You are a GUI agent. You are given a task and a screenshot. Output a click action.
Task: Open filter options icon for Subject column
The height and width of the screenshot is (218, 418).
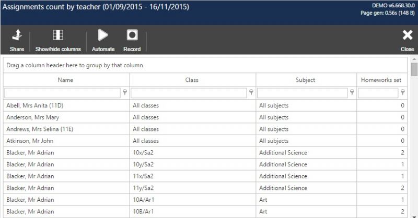352,92
